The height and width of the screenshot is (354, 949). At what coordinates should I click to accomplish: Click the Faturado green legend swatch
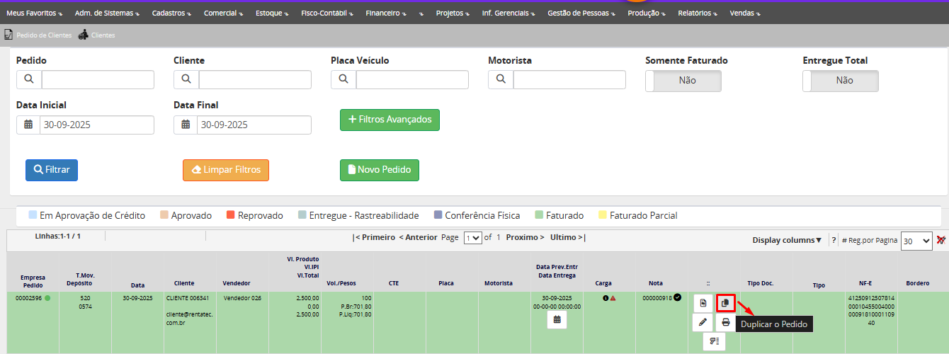tap(539, 215)
